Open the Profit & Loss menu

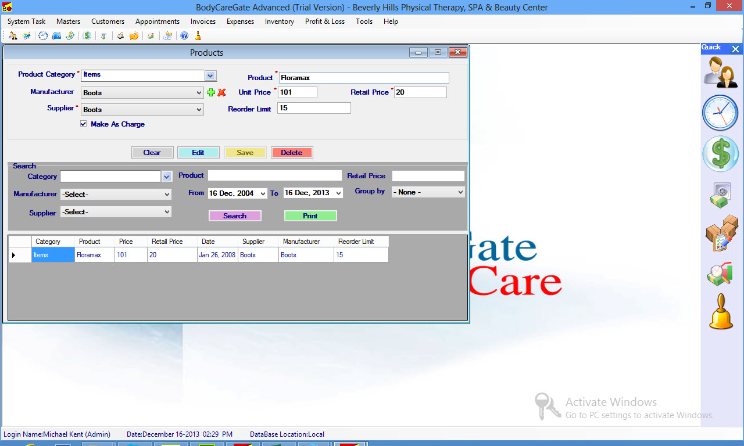point(324,21)
